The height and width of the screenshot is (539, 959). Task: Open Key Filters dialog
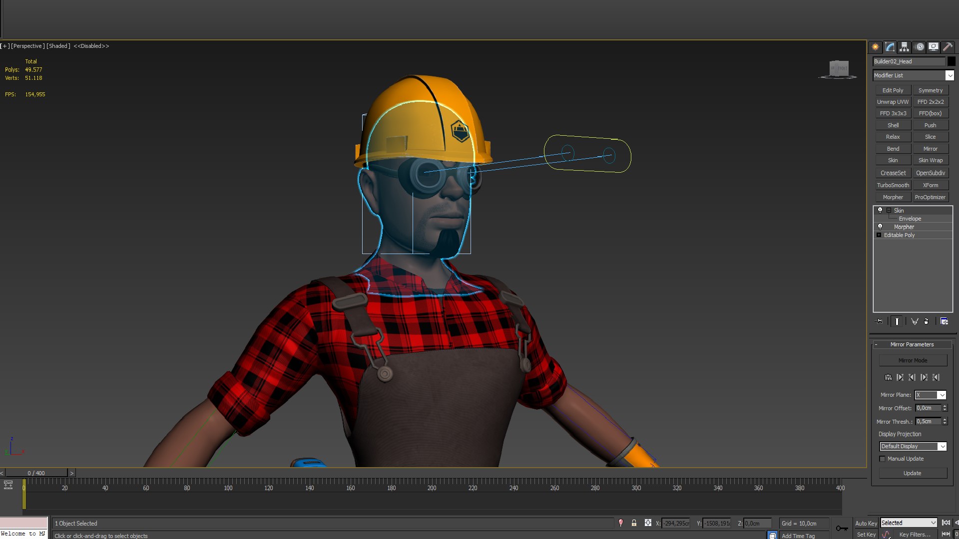[915, 535]
